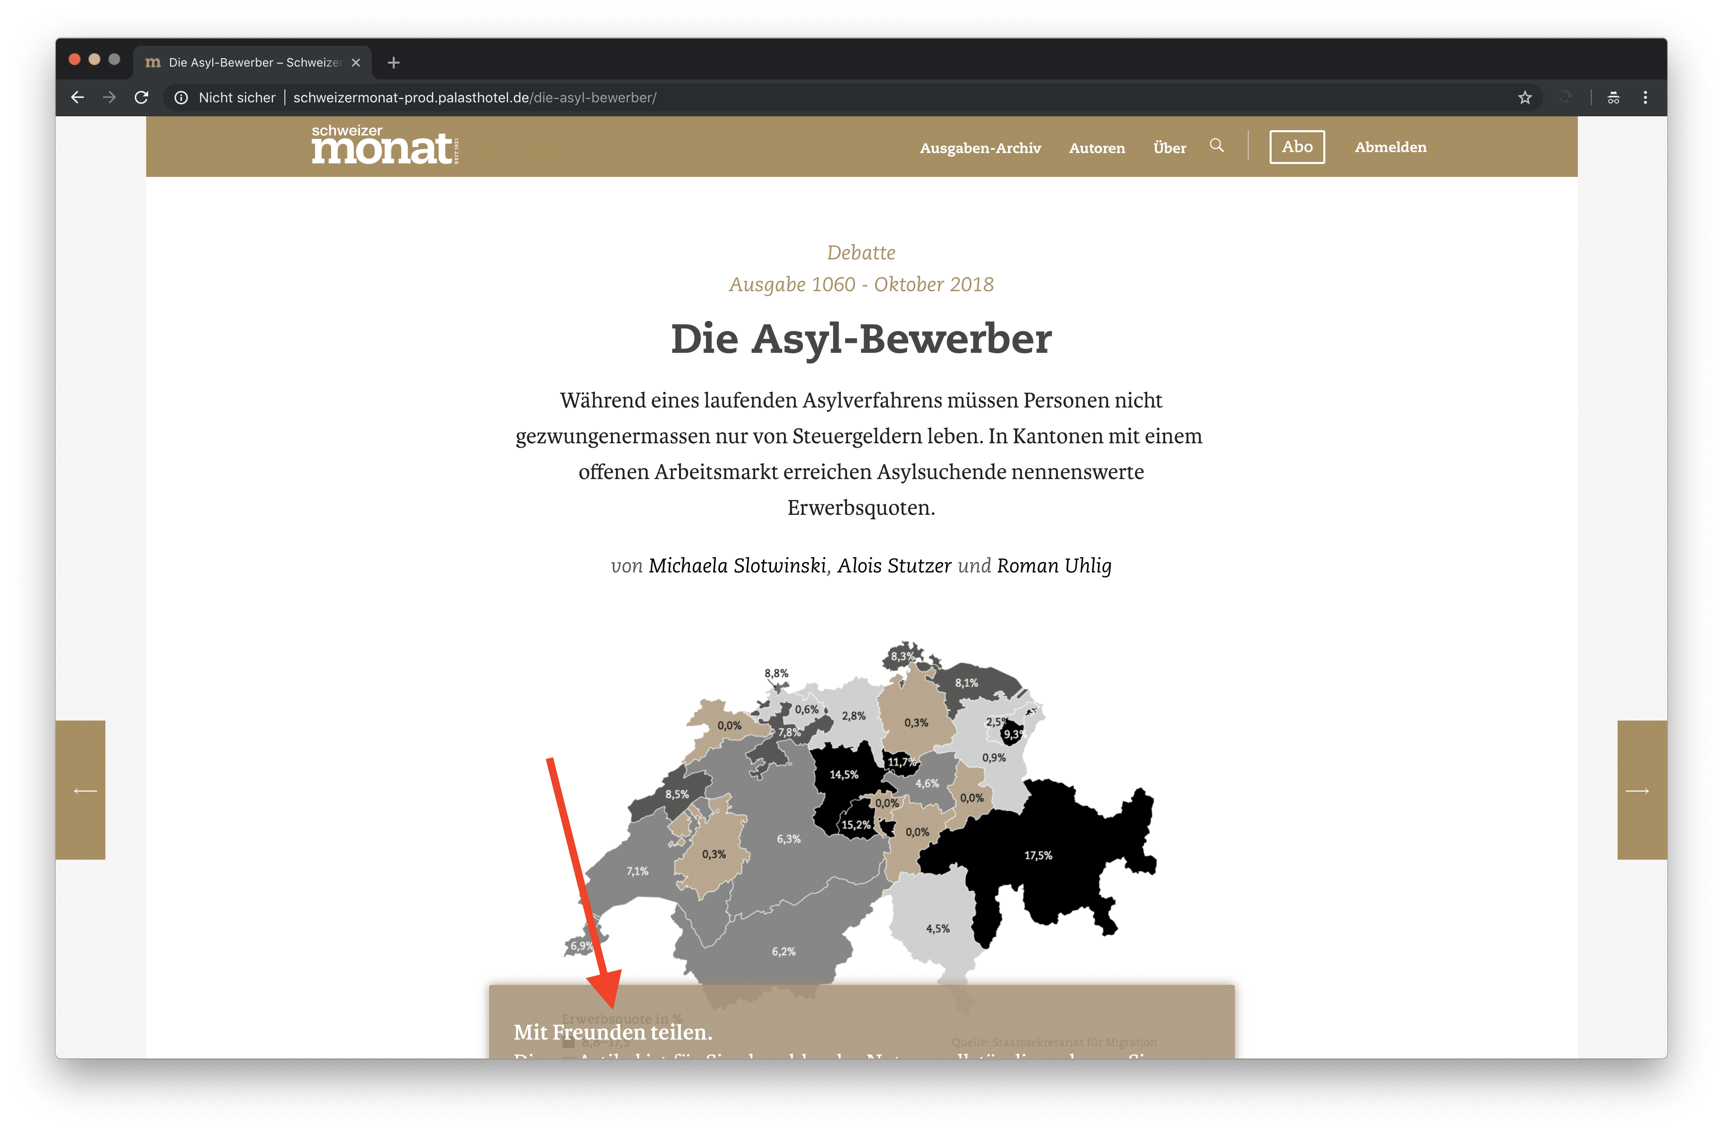
Task: Select the Die Asyl-Bewerber browser tab
Action: point(253,63)
